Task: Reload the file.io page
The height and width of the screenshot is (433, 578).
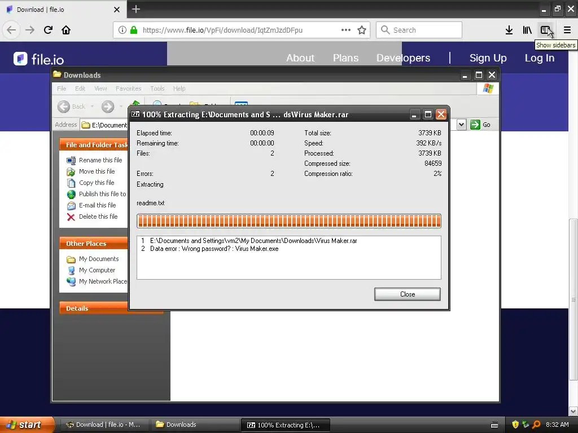Action: pyautogui.click(x=48, y=30)
